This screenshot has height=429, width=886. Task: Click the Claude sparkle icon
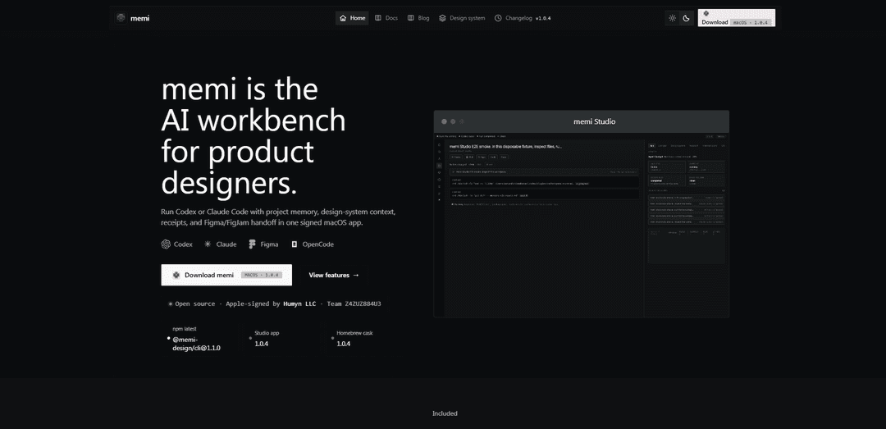point(208,244)
